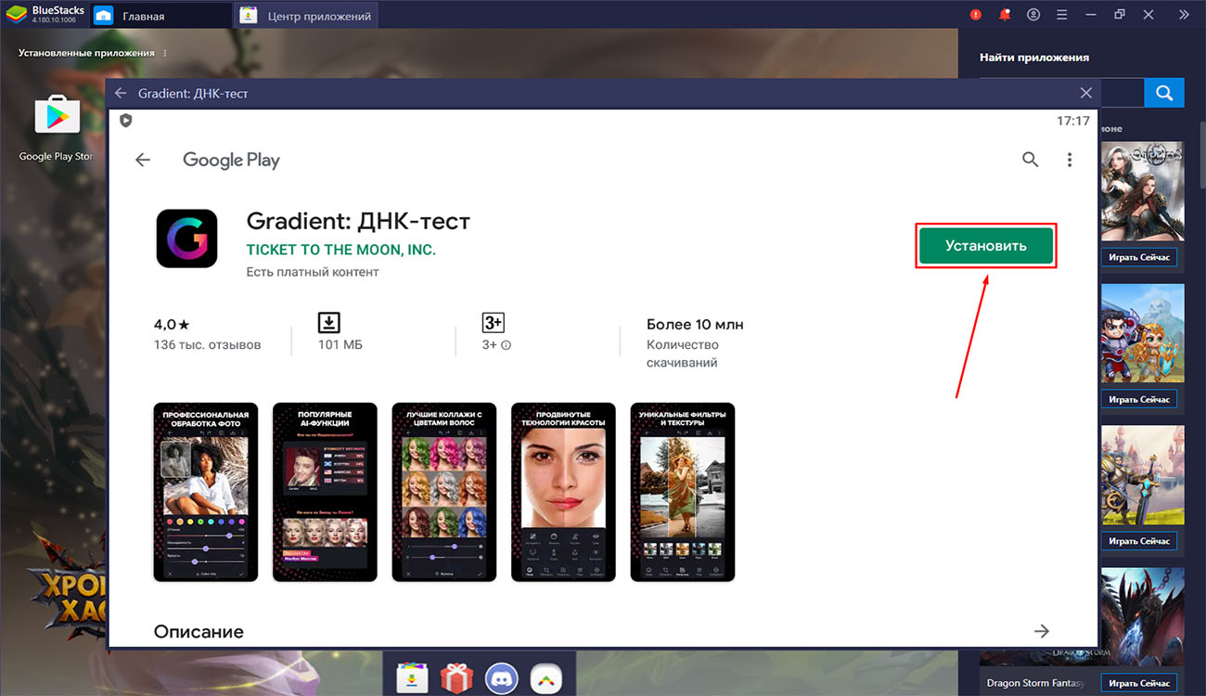Open the TICKET TO THE MOON developer link
Screen dimensions: 1206x696
click(340, 250)
